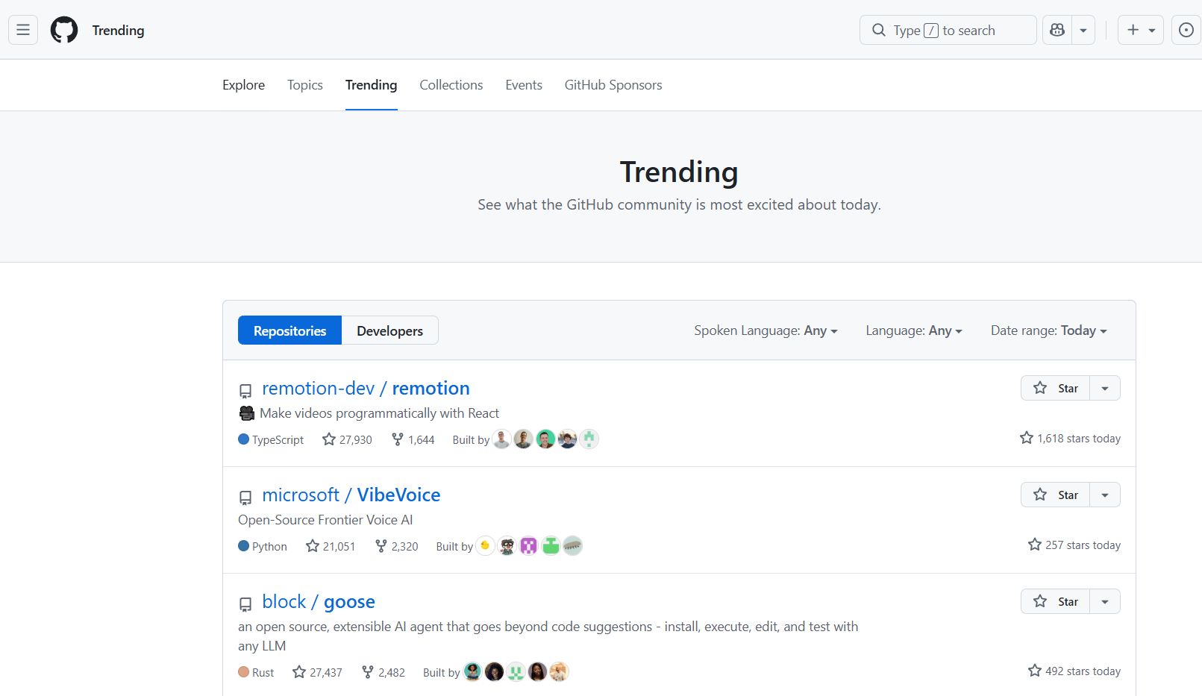Viewport: 1202px width, 696px height.
Task: Click the purple contributor avatar for VibeVoice
Action: pos(528,546)
